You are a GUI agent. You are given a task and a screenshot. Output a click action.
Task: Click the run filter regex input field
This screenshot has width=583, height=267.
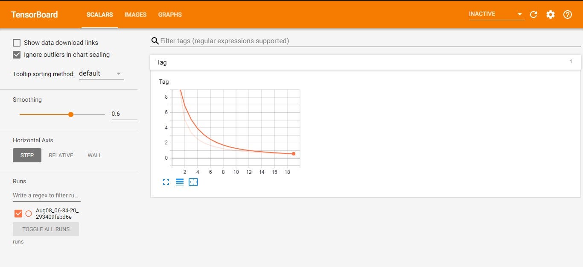tap(46, 195)
